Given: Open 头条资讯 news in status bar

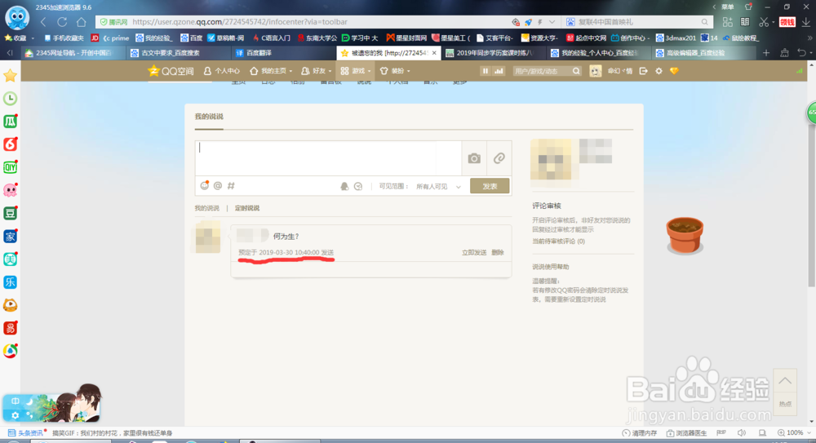Looking at the screenshot, I should click(x=26, y=432).
